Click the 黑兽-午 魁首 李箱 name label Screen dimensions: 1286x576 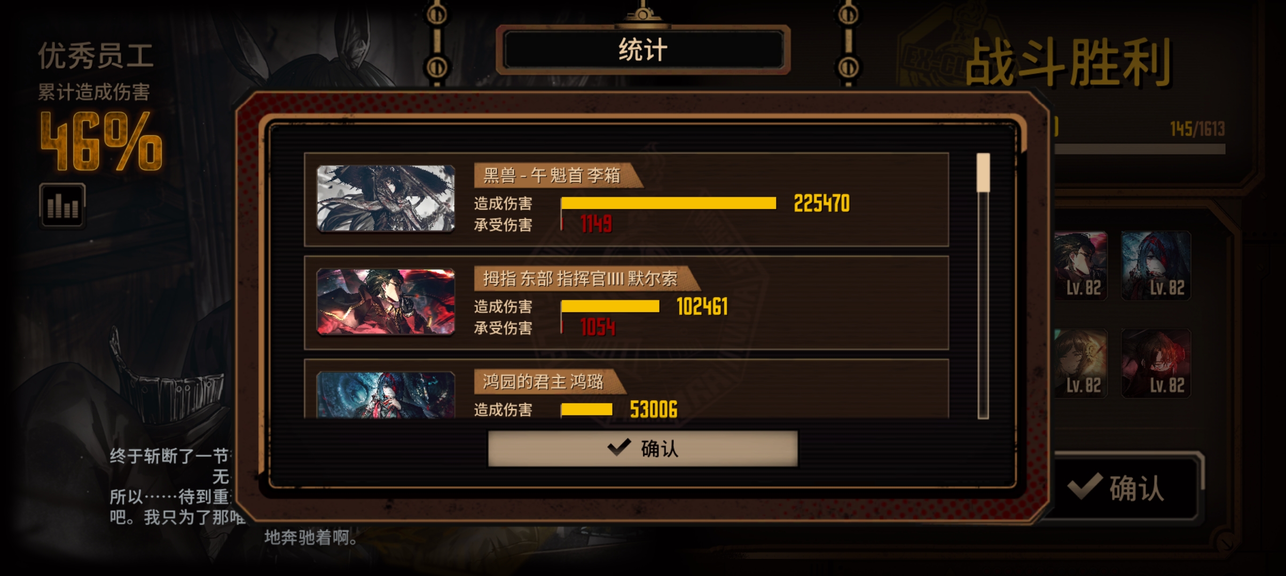click(552, 175)
